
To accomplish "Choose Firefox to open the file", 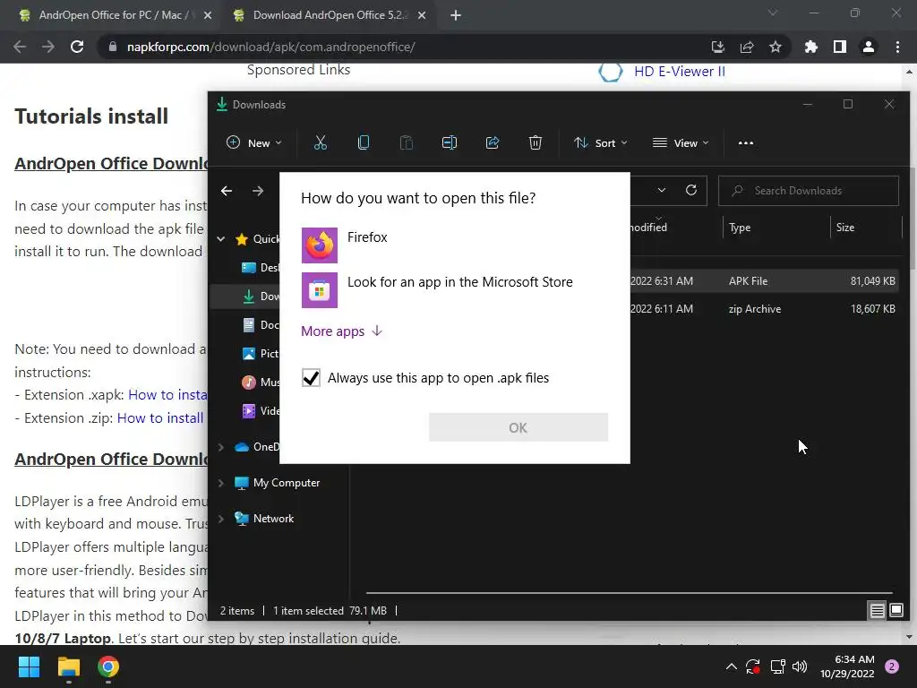I will point(454,245).
